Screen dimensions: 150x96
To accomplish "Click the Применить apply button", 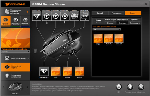I will (130, 88).
